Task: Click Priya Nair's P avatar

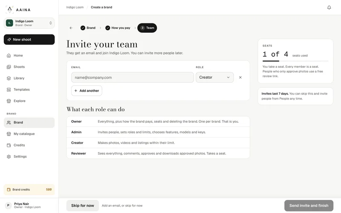Action: point(8,205)
